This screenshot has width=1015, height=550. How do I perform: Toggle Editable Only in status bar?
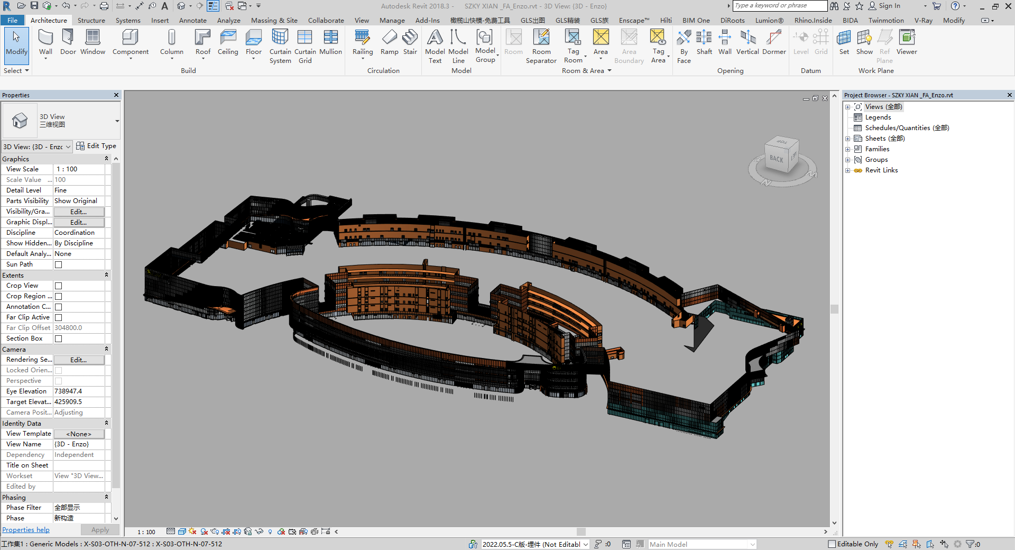pyautogui.click(x=832, y=544)
